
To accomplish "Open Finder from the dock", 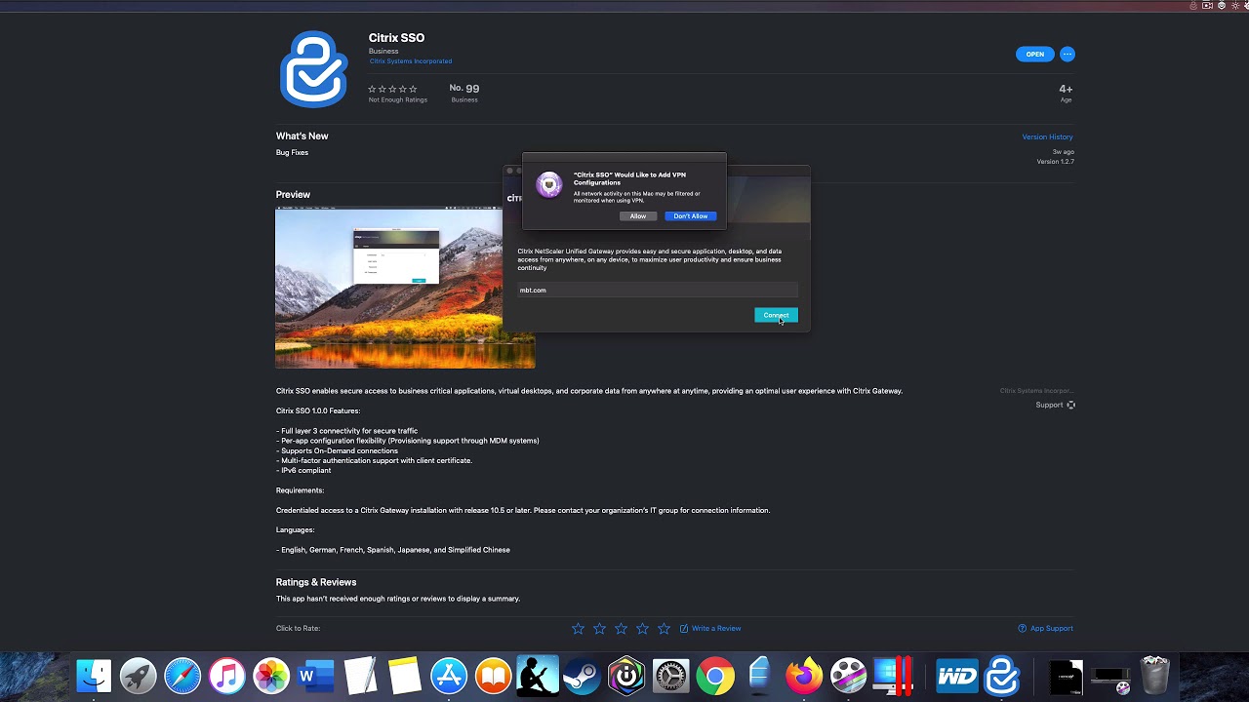I will click(x=94, y=676).
